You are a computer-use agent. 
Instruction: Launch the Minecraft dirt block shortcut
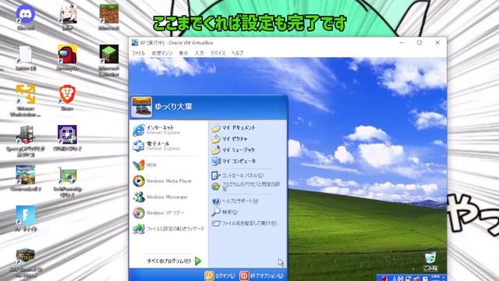point(109,17)
